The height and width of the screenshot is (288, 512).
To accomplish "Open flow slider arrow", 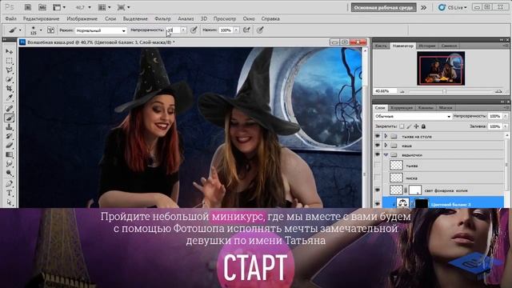I will click(236, 30).
